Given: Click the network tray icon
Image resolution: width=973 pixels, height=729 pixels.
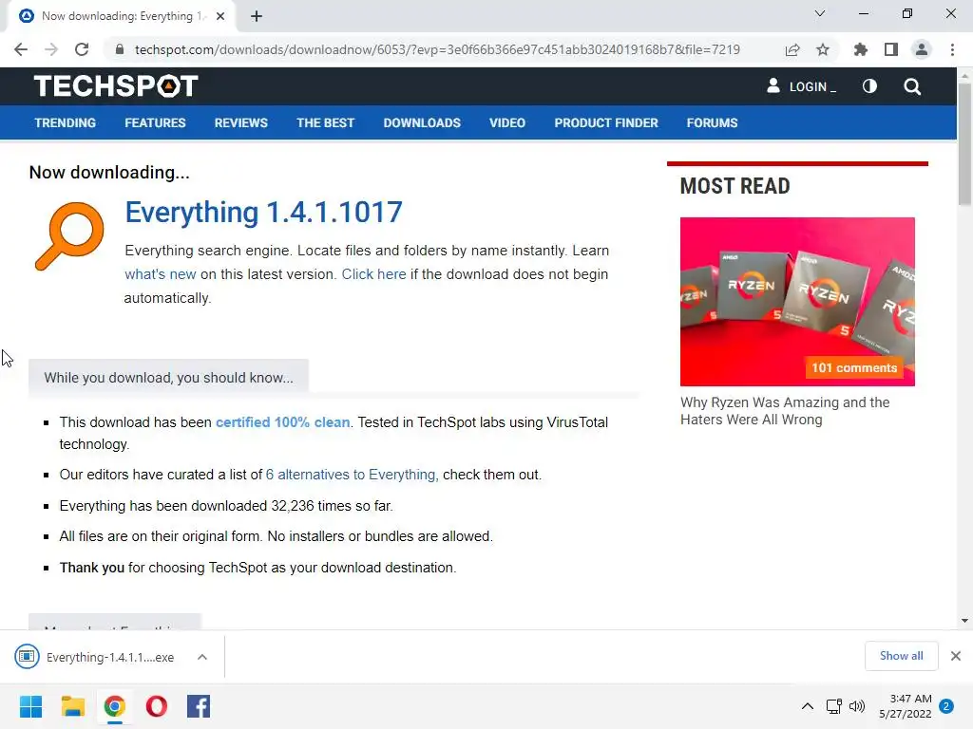Looking at the screenshot, I should coord(834,706).
